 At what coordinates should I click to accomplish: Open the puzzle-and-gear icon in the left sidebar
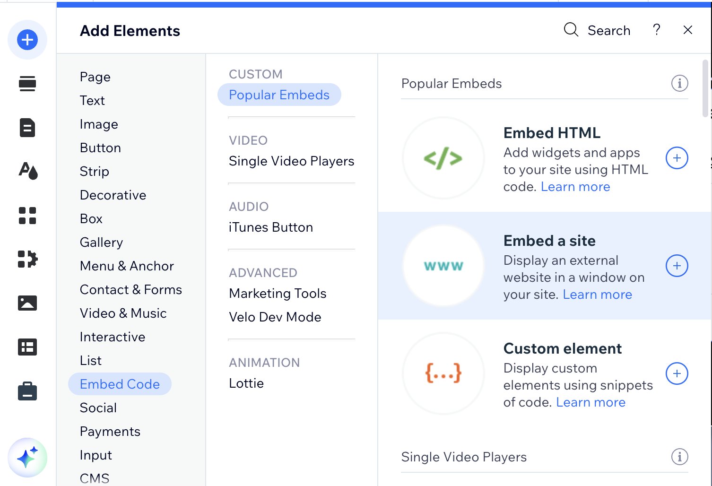pos(27,259)
